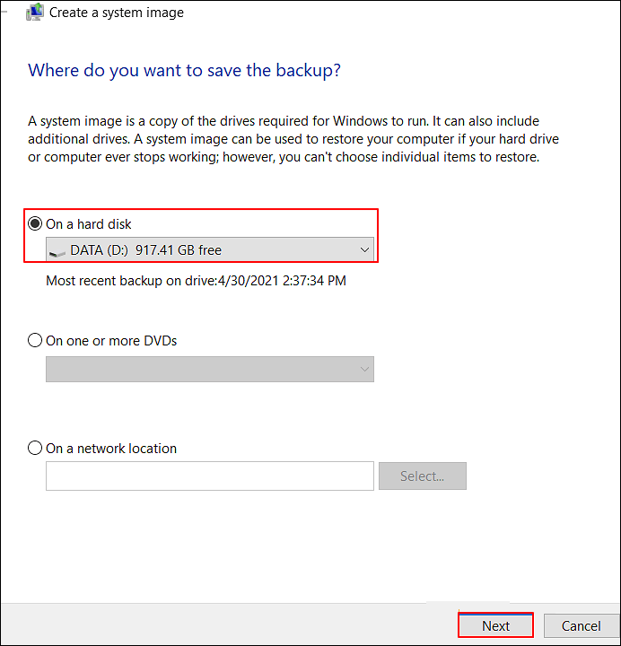Choose the 'On one or more DVDs' radio button
The width and height of the screenshot is (621, 646).
[x=36, y=341]
